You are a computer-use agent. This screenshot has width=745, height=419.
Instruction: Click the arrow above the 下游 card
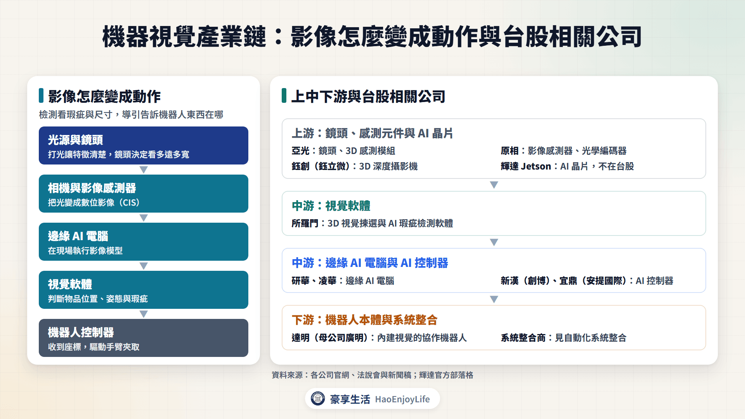(494, 300)
